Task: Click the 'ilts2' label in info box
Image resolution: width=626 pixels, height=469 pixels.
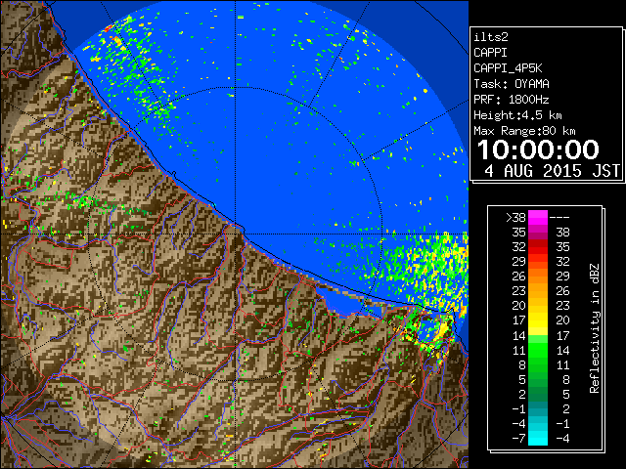Action: [x=491, y=37]
